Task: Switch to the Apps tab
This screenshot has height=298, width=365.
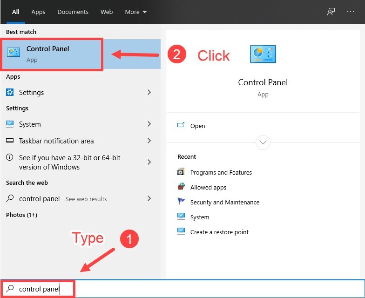Action: [38, 12]
